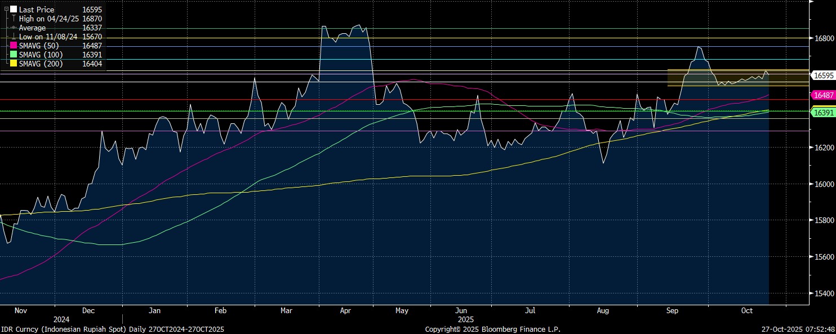Click the magenta 16487 axis price tag
Screen dimensions: 836x334
click(x=821, y=96)
